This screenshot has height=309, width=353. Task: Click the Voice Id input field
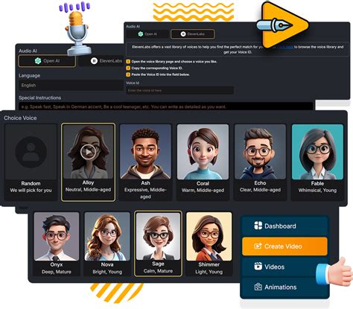pyautogui.click(x=179, y=90)
